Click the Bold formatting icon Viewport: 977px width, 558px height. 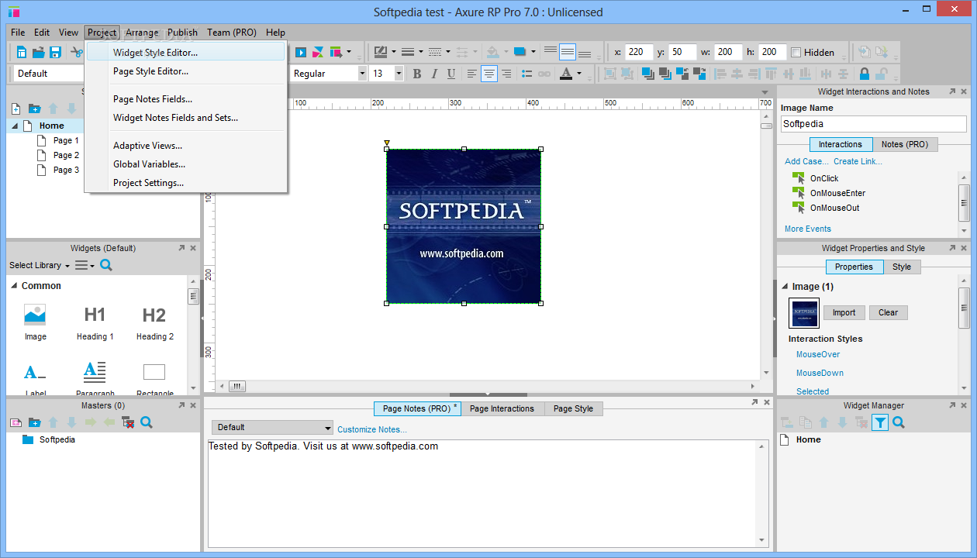[416, 74]
